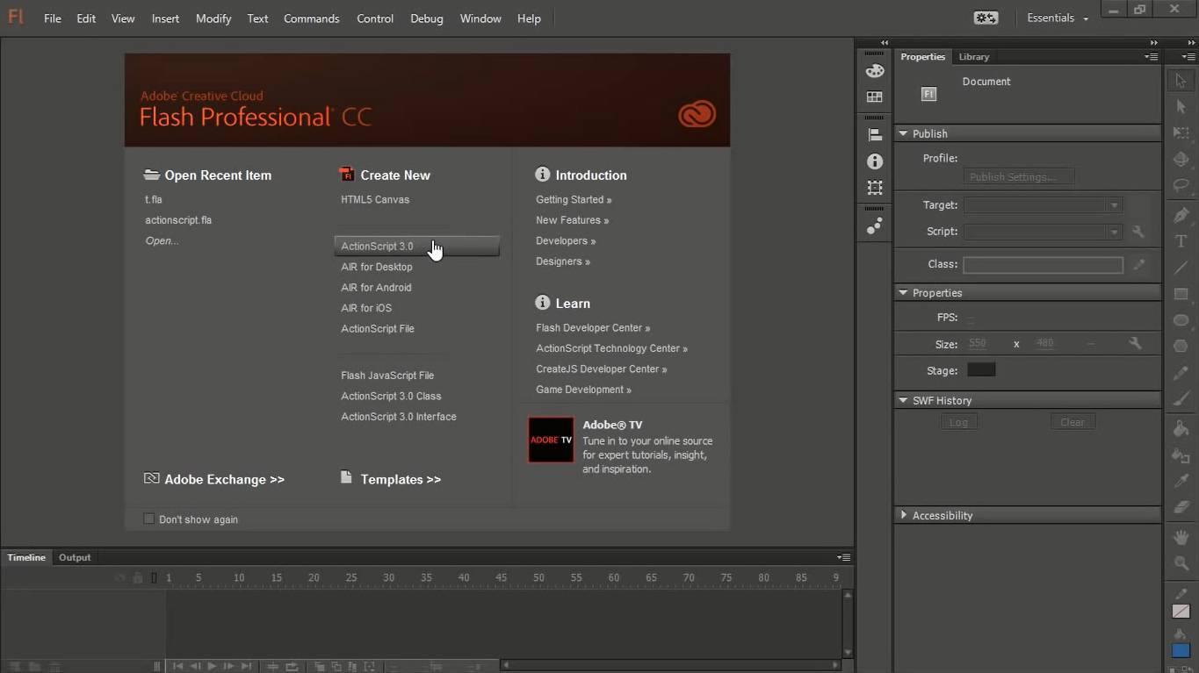
Task: Select the Subselection tool
Action: [x=1181, y=106]
